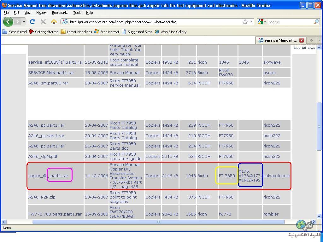The height and width of the screenshot is (242, 323).
Task: Click the A175, A176/A177 chassis cell
Action: click(x=250, y=176)
